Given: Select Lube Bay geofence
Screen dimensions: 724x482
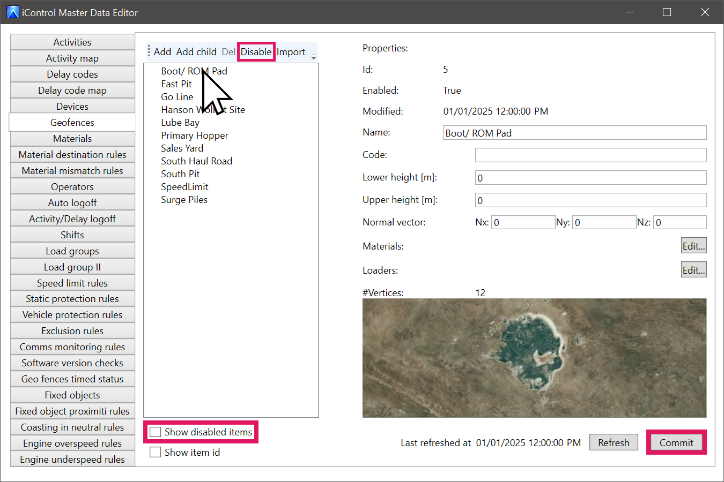Looking at the screenshot, I should (180, 123).
